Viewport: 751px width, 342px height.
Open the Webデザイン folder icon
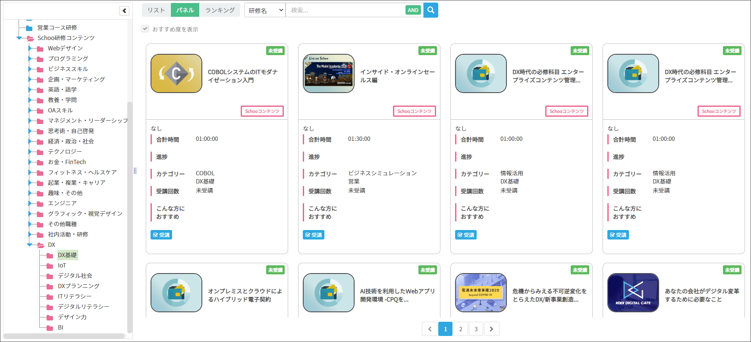point(40,49)
